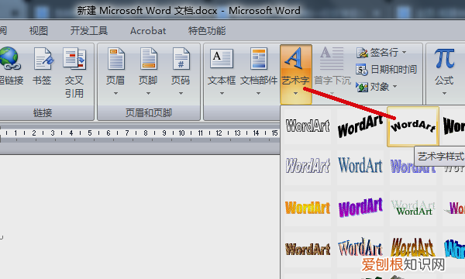Click the Equation (公式) pi icon
Image resolution: width=465 pixels, height=279 pixels.
point(444,59)
